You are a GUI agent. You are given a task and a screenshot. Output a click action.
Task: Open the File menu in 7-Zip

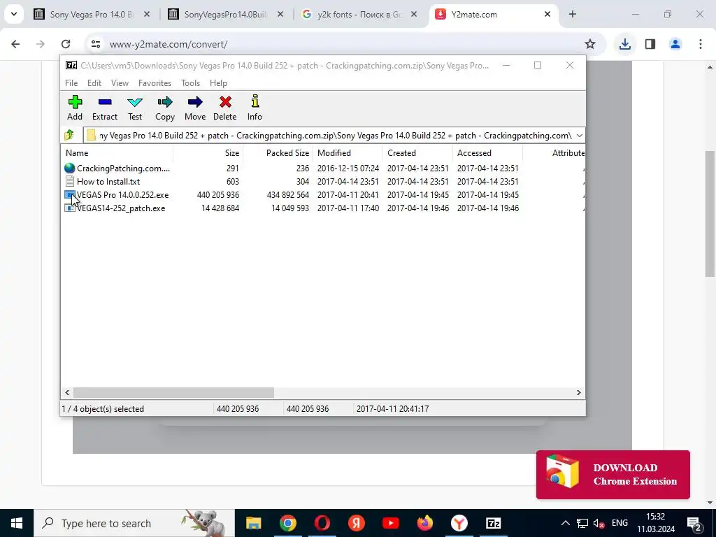[x=71, y=83]
